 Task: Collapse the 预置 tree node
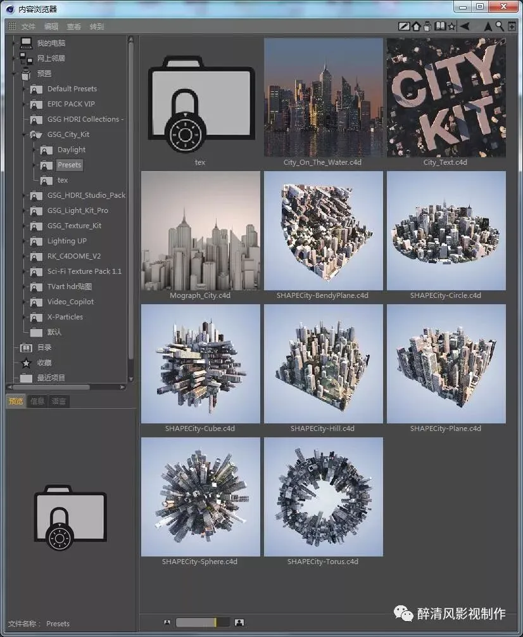[14, 74]
